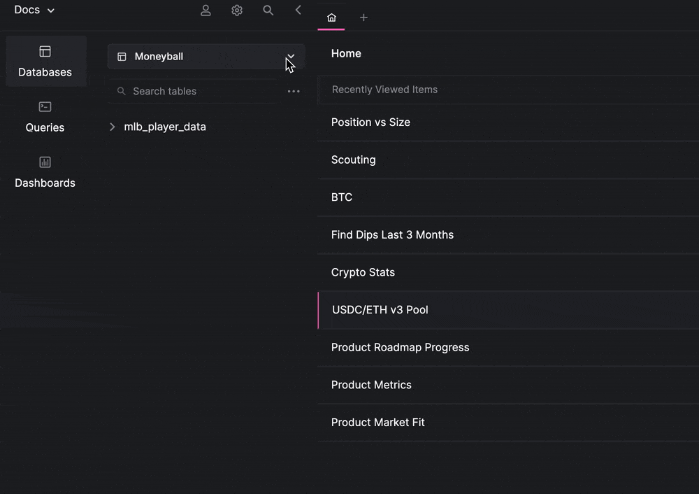Select the Home tab icon
This screenshot has width=699, height=494.
pos(331,17)
